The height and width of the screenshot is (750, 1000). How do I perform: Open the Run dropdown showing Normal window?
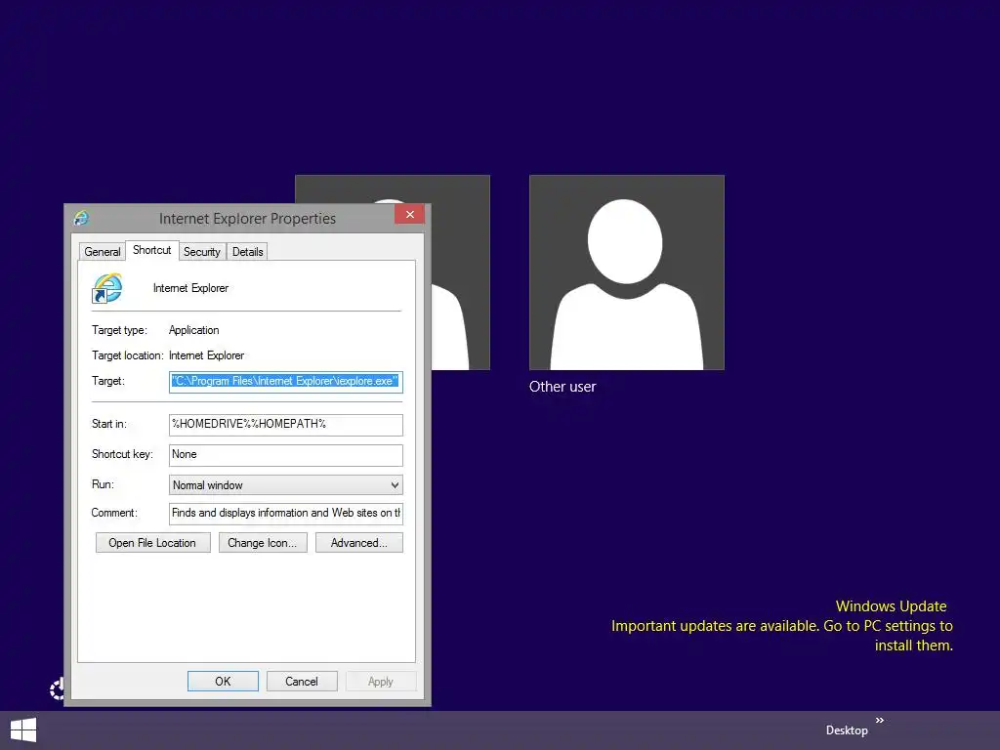coord(286,485)
